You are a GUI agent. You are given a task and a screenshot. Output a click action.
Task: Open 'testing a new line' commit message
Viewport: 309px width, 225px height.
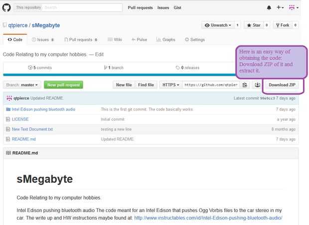[116, 129]
